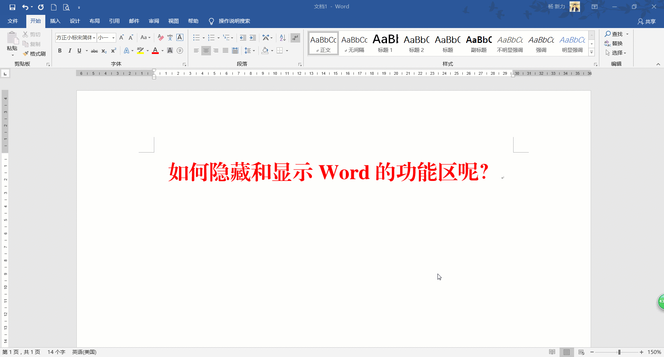Apply red font color
664x357 pixels.
155,51
